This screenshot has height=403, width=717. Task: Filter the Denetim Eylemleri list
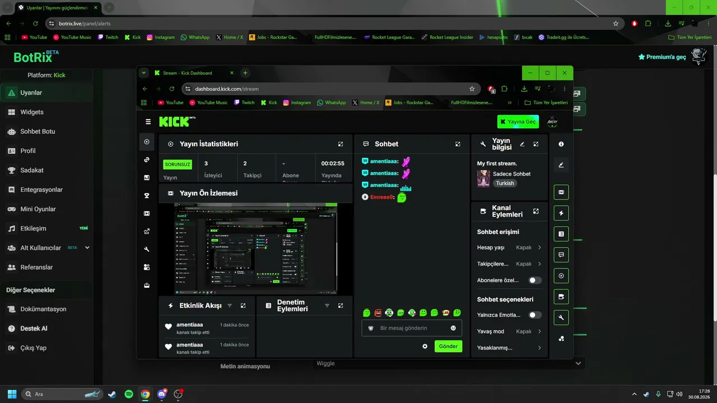pyautogui.click(x=327, y=306)
